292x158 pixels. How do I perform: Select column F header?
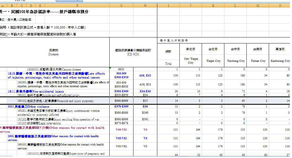click(x=77, y=6)
